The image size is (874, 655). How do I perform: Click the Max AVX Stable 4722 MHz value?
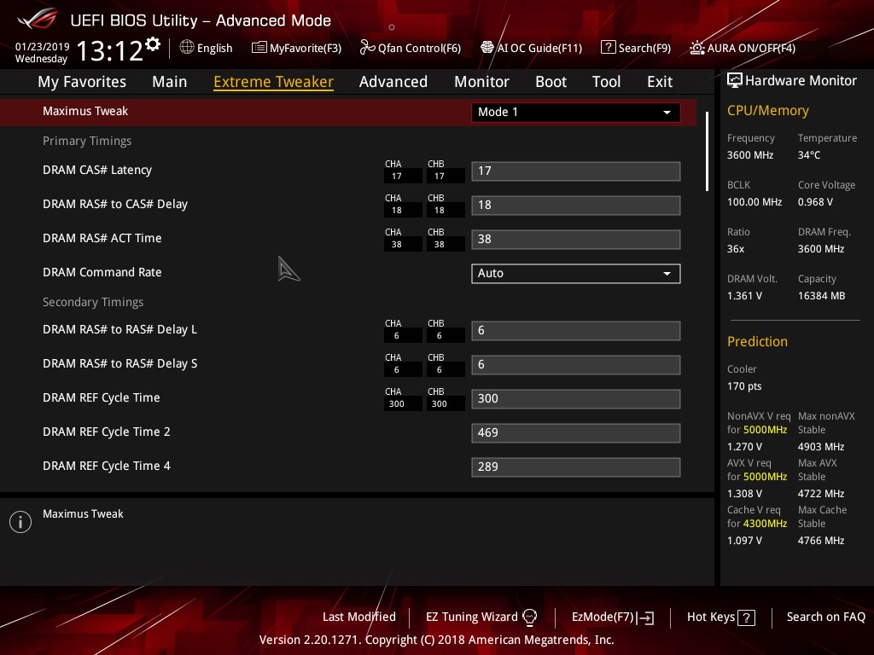click(821, 494)
